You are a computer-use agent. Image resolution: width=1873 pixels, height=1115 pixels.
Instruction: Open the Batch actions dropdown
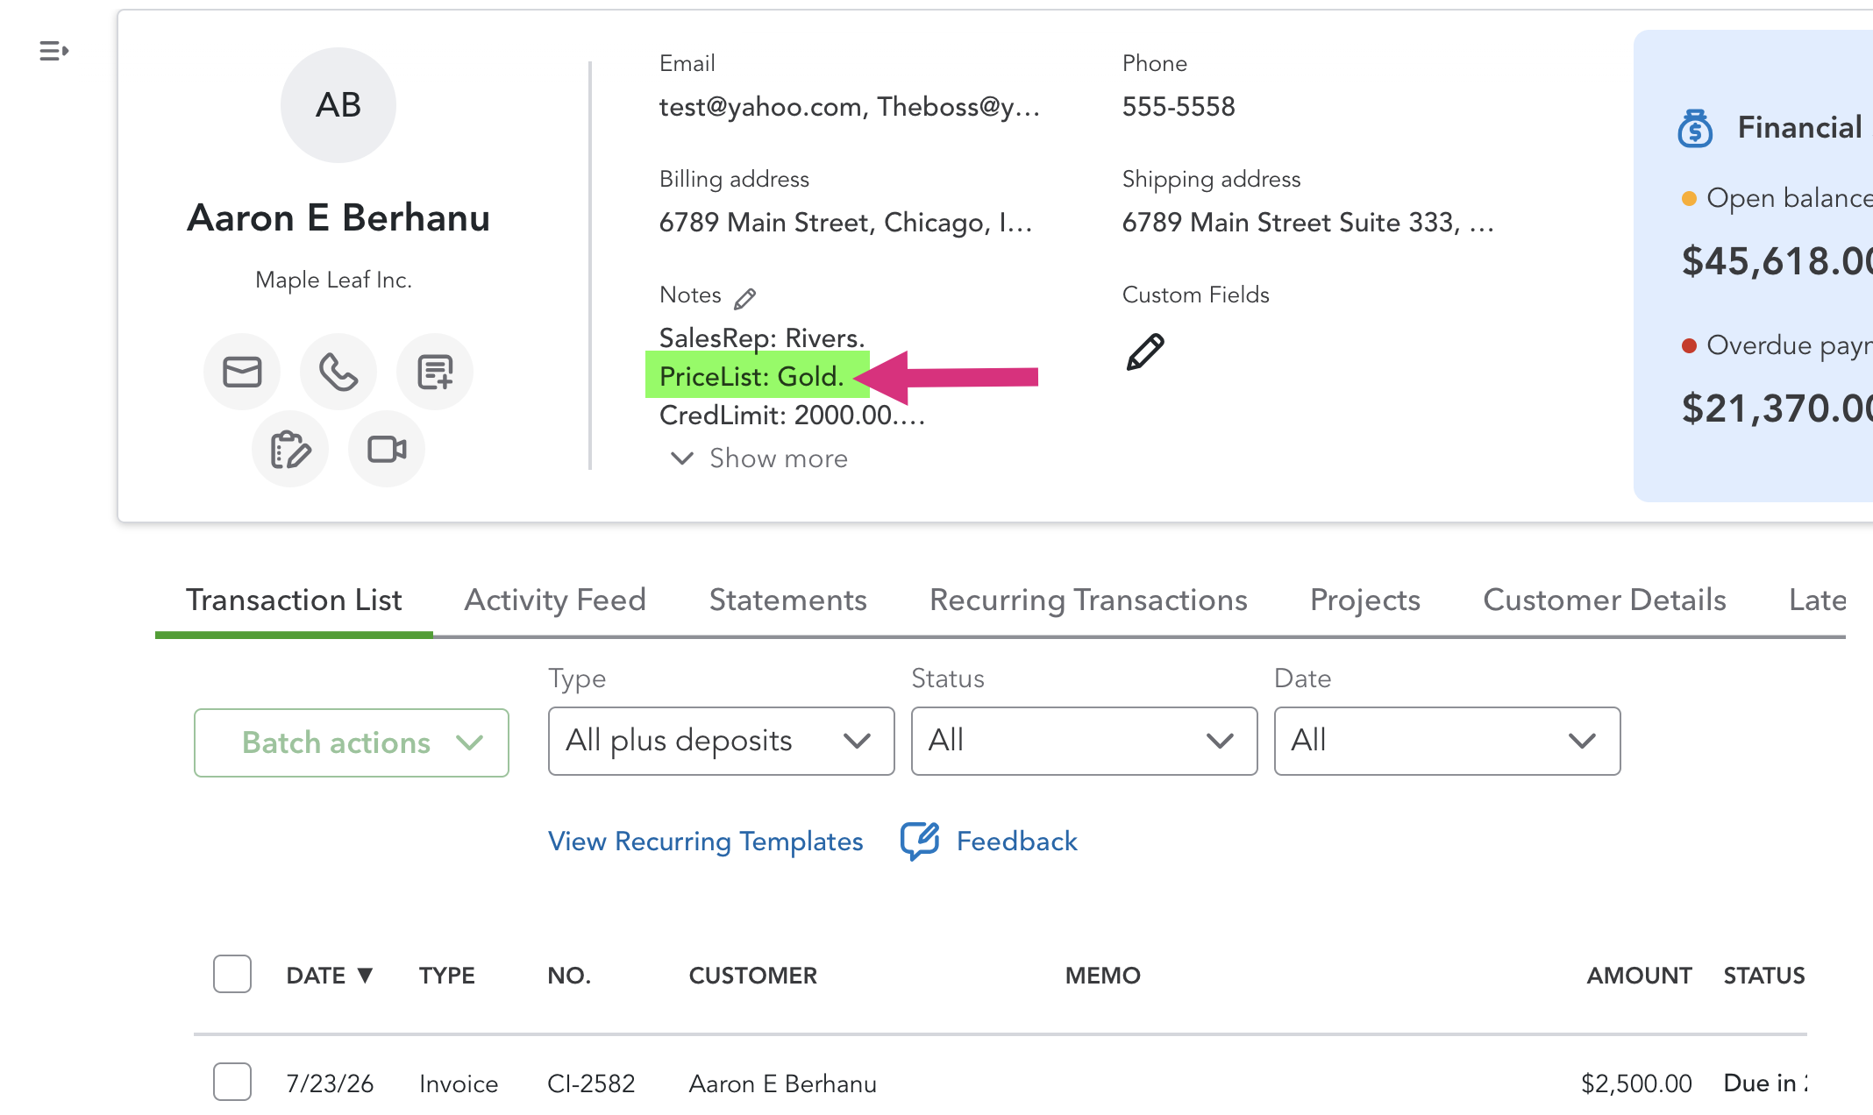click(352, 742)
